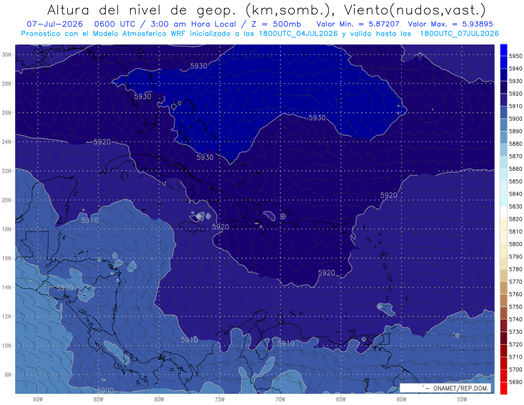Screen dimensions: 524x405
Task: Pick the bright red swatch below 5690
Action: click(503, 388)
